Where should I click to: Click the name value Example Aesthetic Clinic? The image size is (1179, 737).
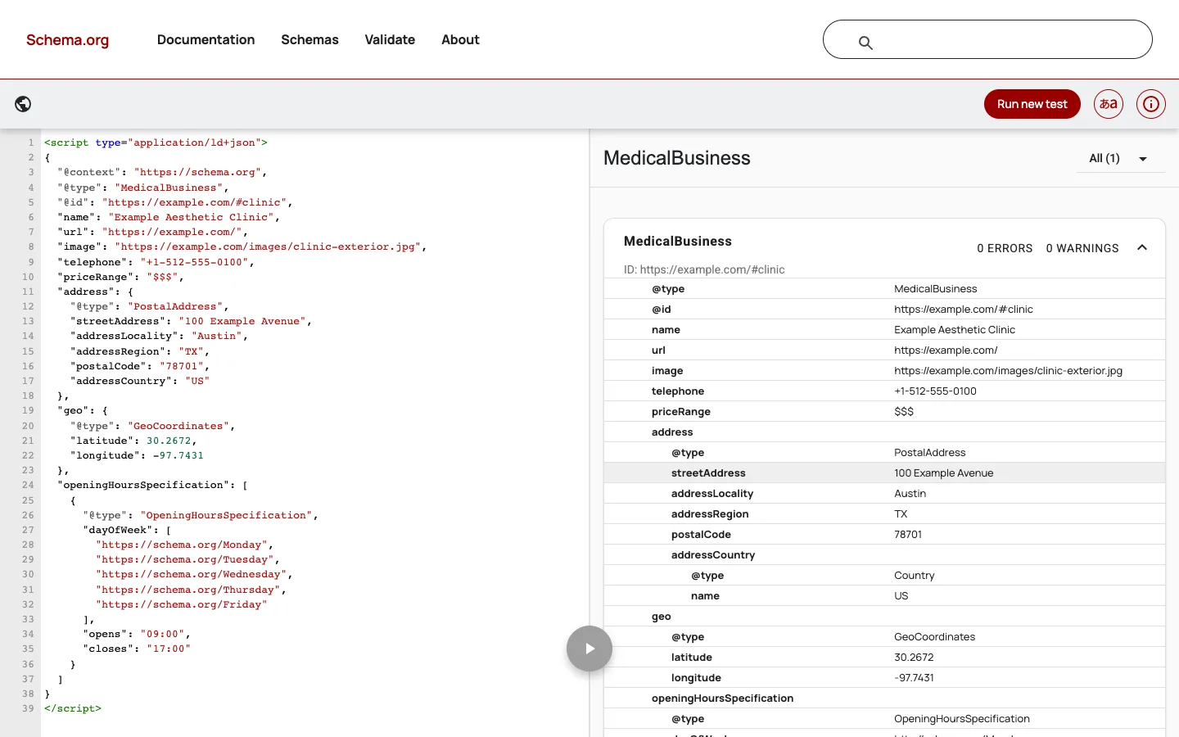pyautogui.click(x=955, y=329)
